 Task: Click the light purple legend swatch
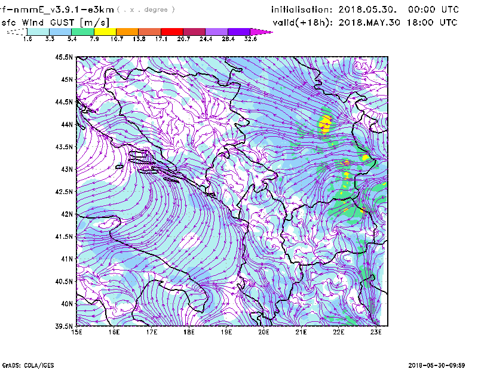coord(217,32)
